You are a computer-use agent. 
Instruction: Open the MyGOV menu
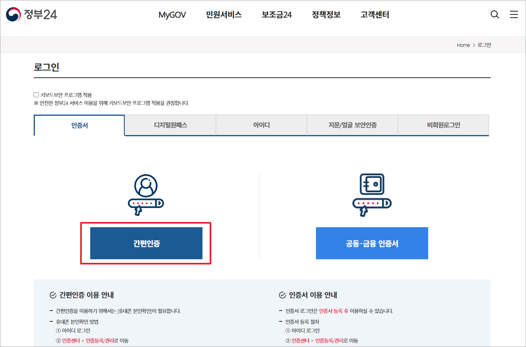(x=172, y=14)
